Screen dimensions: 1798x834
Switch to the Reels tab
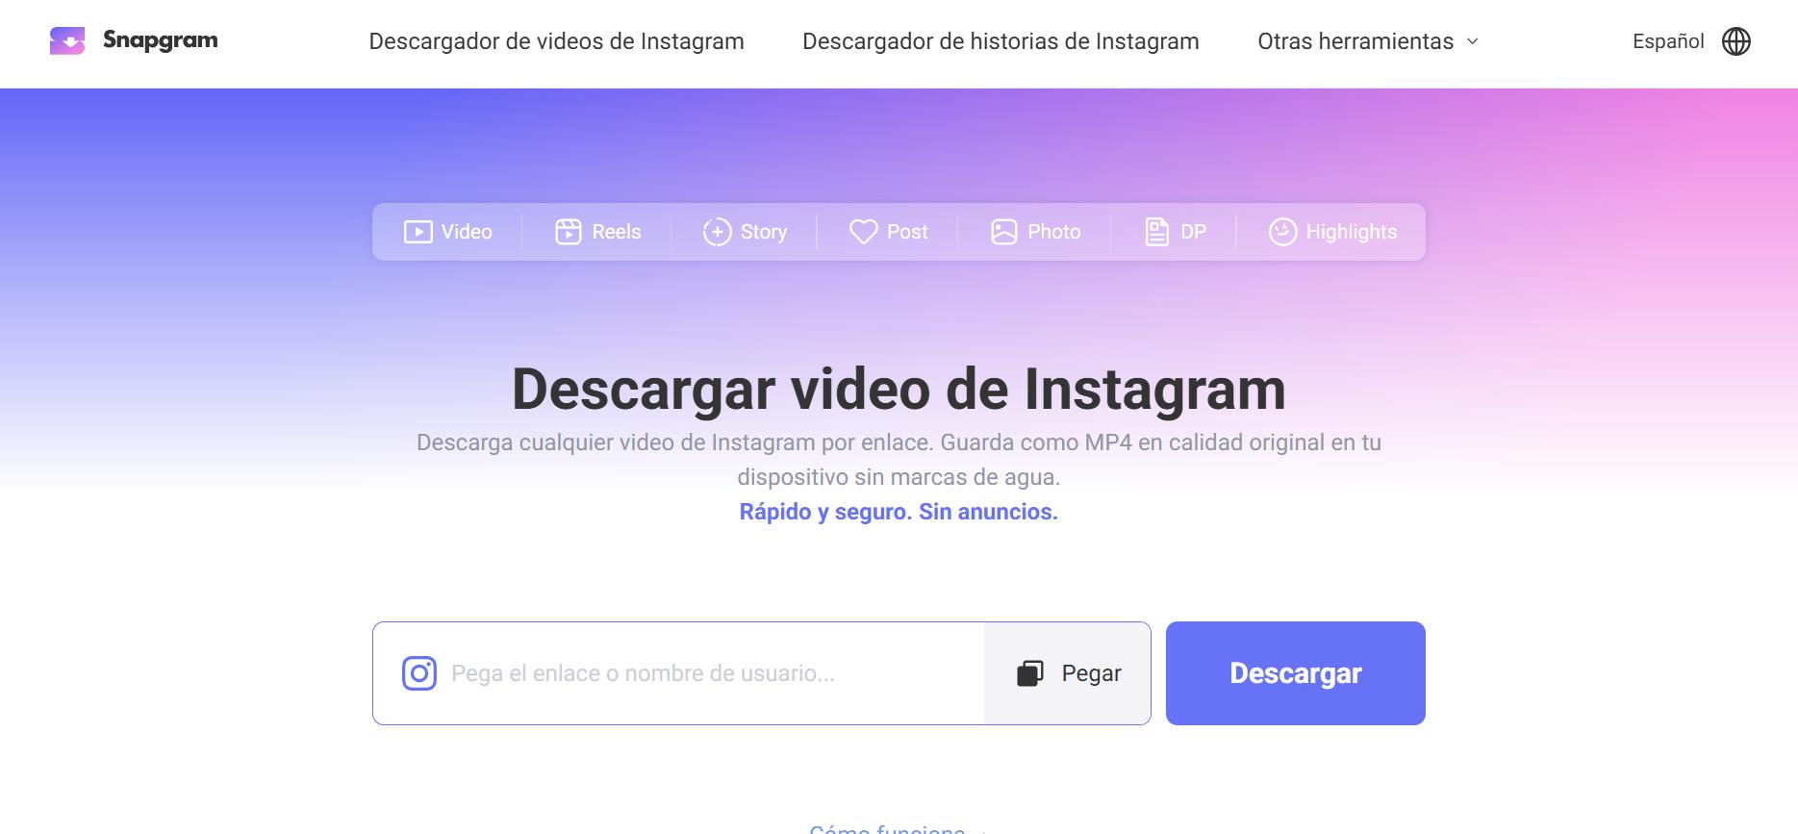pyautogui.click(x=597, y=232)
